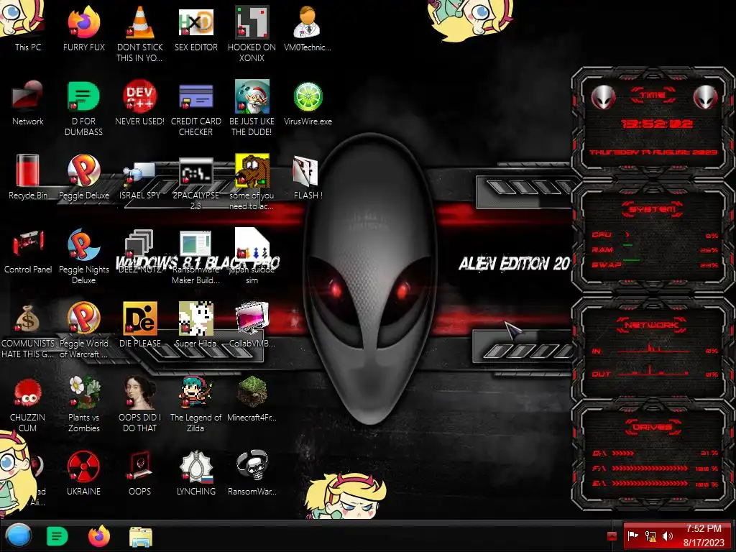Select the UKRAINE radiation symbol icon
The height and width of the screenshot is (552, 736).
pos(83,473)
